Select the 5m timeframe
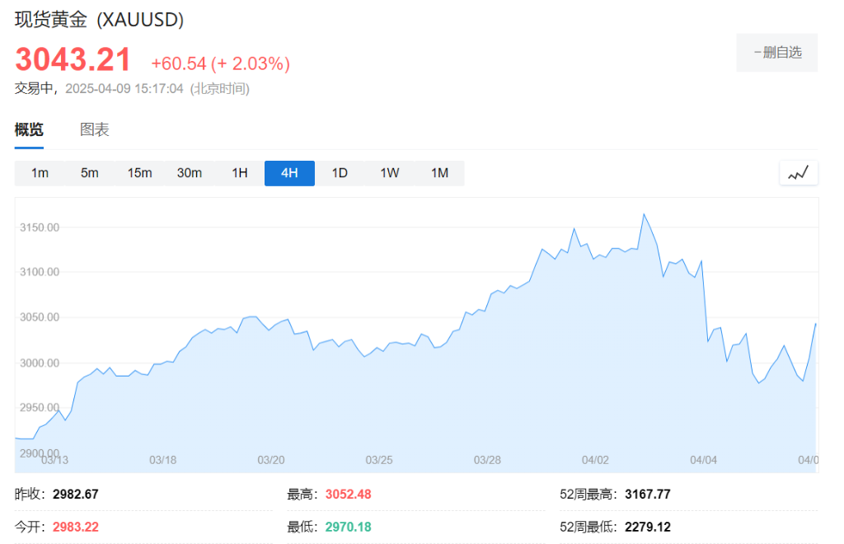 (89, 173)
